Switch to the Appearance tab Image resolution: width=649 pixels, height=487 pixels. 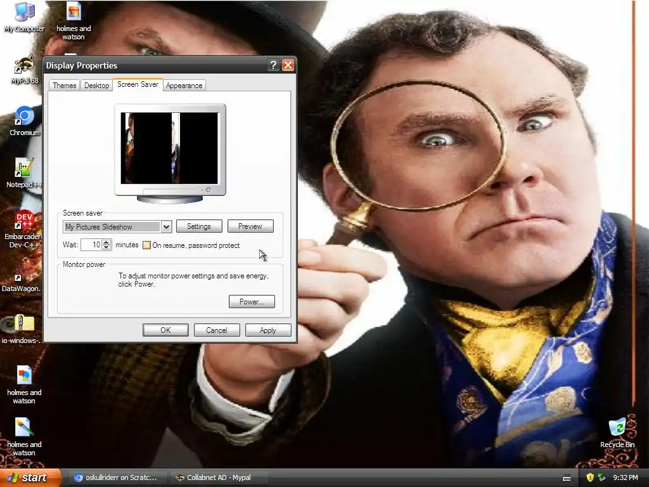(x=184, y=86)
